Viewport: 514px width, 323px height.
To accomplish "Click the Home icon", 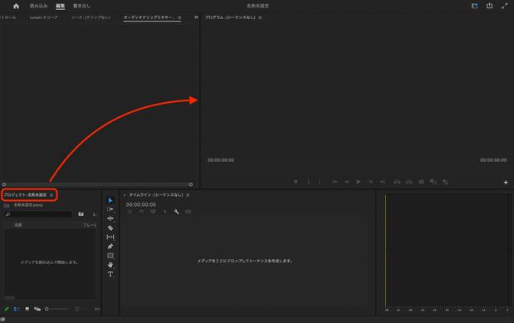I will pos(16,6).
